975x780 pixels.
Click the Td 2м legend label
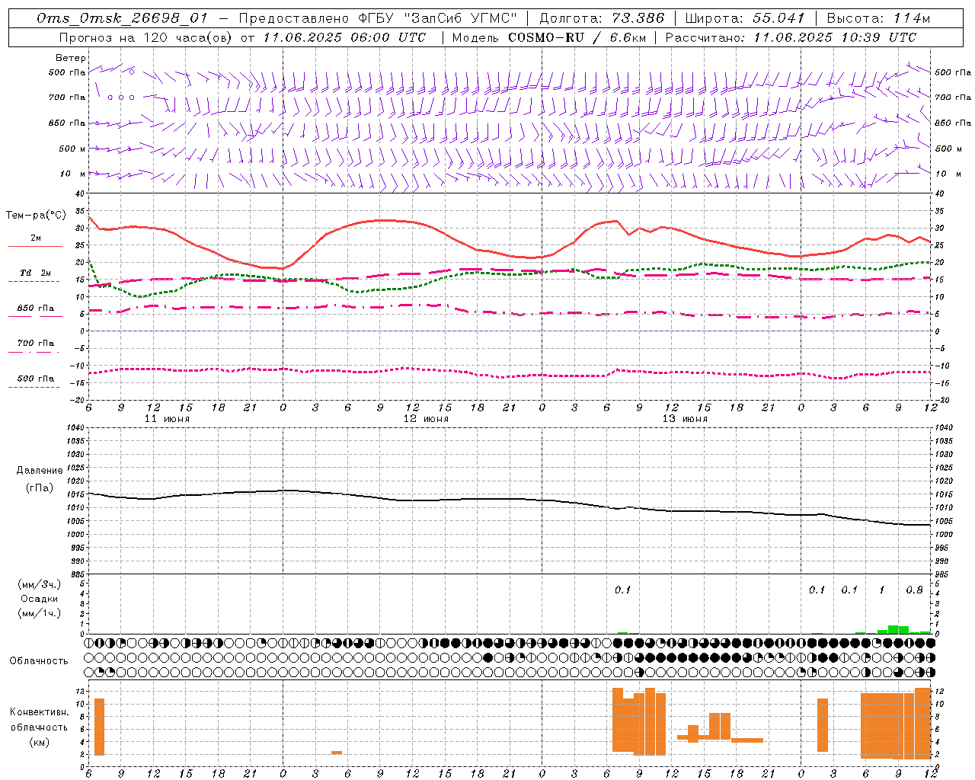pos(36,273)
